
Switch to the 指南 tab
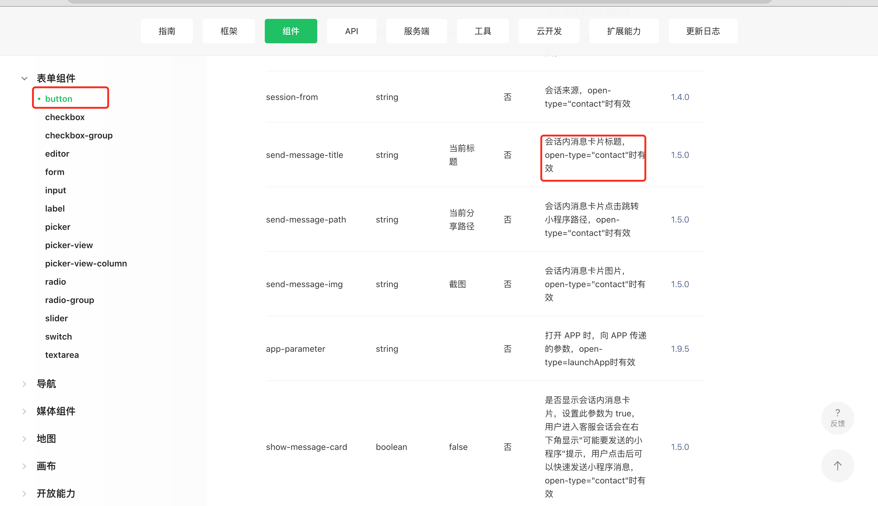click(x=167, y=31)
